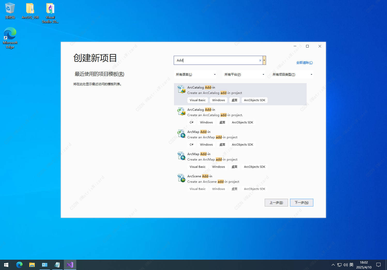Click the 上一步 back button

pos(276,203)
